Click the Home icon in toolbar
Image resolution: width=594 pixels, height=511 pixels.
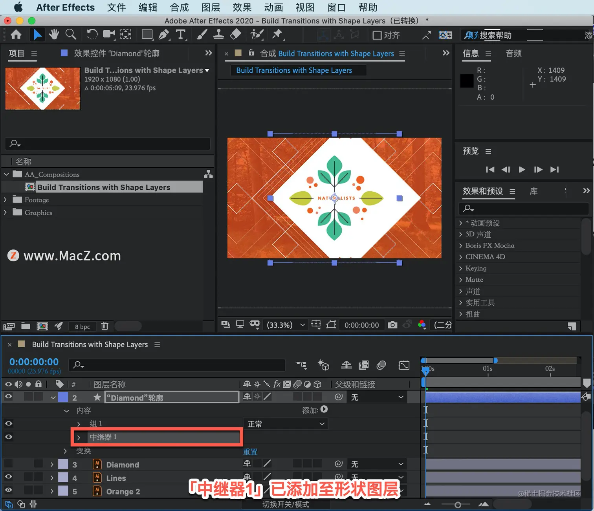pos(16,35)
